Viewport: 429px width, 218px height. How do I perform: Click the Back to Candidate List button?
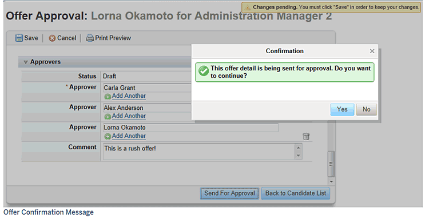pos(296,193)
